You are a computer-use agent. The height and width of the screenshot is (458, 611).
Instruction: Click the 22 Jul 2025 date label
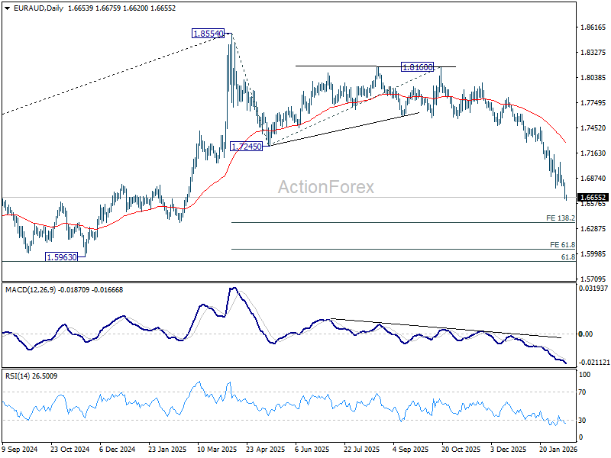tap(361, 449)
